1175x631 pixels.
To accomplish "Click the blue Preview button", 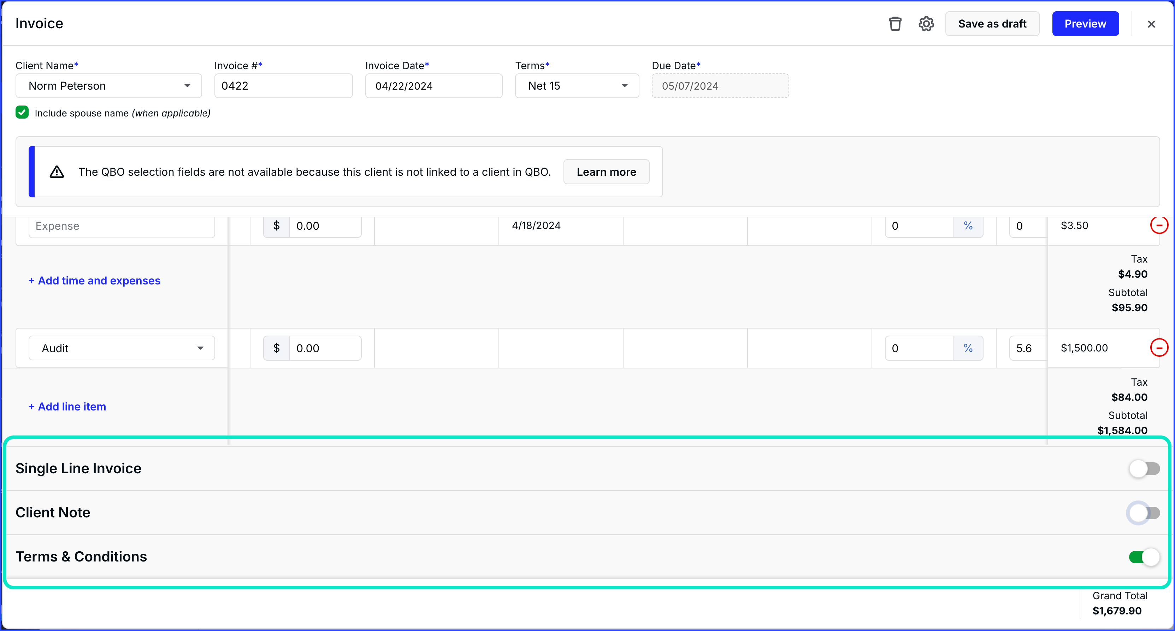I will (x=1085, y=24).
